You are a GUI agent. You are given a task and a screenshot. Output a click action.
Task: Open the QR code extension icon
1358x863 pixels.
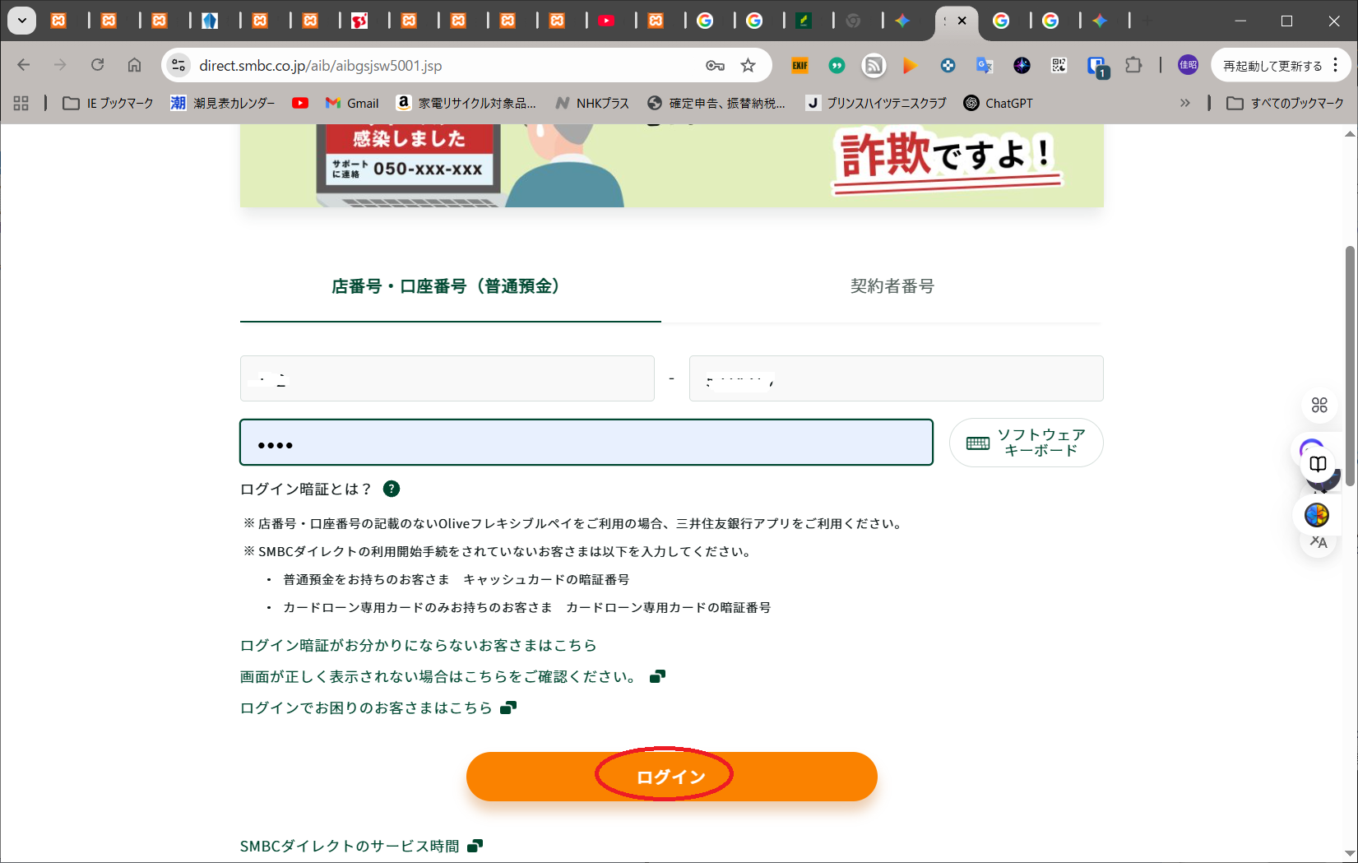point(1059,66)
